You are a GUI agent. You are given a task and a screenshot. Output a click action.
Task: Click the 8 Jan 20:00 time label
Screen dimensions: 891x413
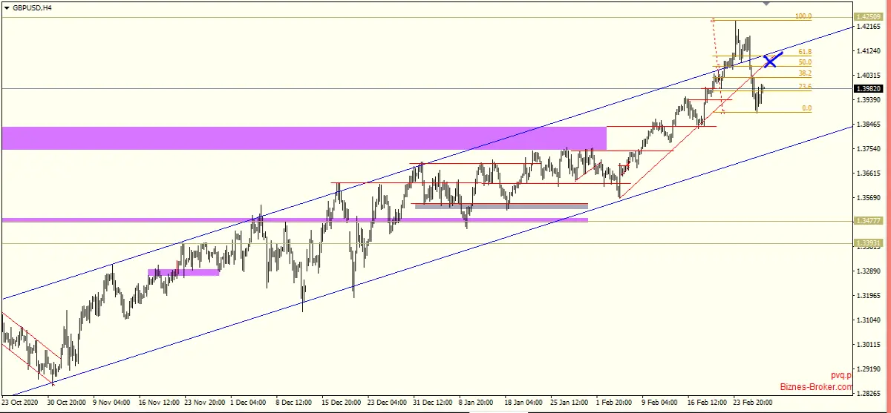[x=477, y=402]
